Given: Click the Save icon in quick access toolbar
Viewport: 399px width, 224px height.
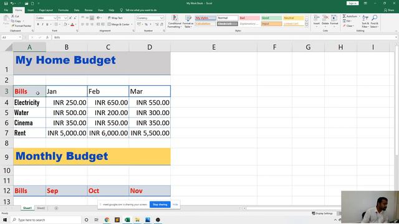Looking at the screenshot, I should tap(6, 3).
